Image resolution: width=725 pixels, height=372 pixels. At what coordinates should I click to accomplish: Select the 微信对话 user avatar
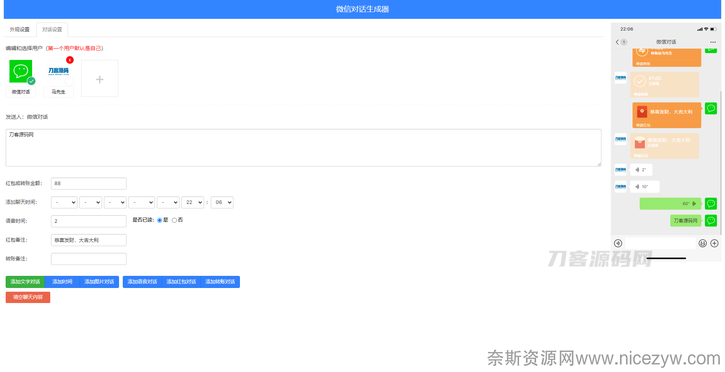pyautogui.click(x=21, y=71)
